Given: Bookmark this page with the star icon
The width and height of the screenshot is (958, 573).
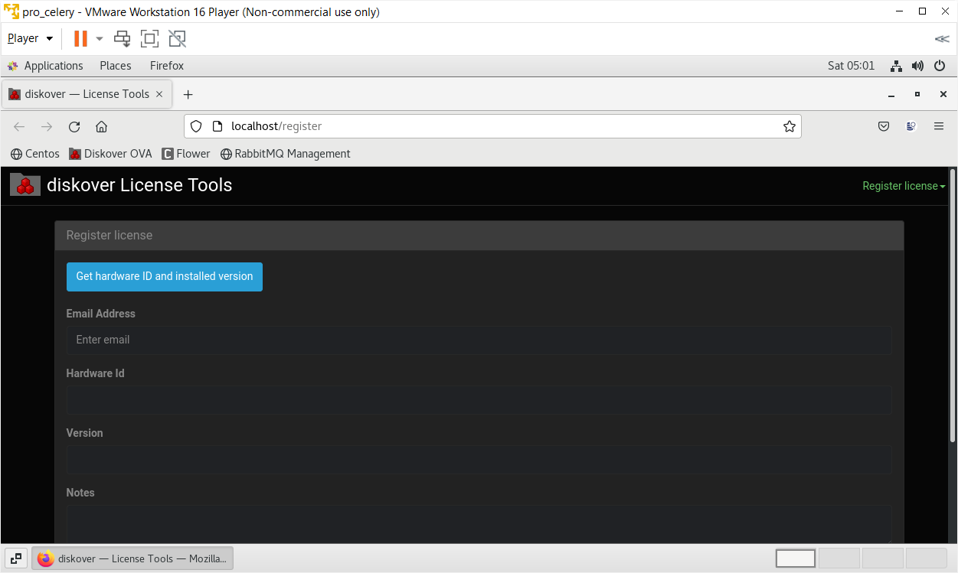Looking at the screenshot, I should 789,127.
